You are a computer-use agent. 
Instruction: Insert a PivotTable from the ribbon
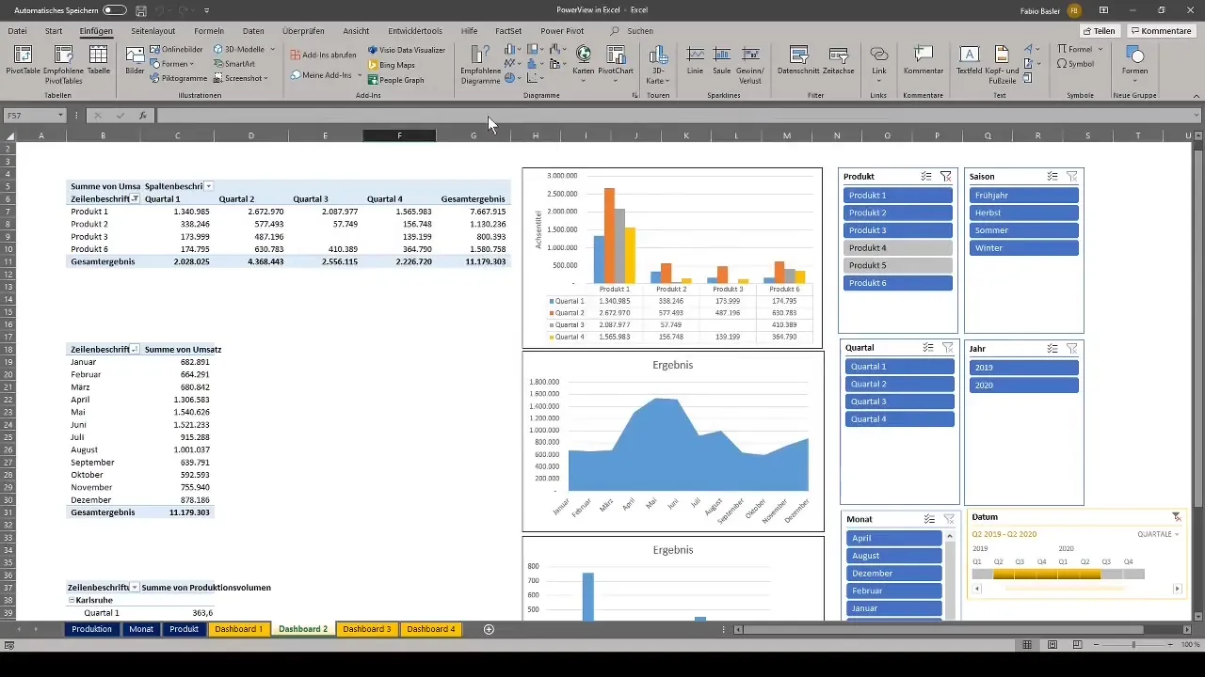click(x=24, y=61)
